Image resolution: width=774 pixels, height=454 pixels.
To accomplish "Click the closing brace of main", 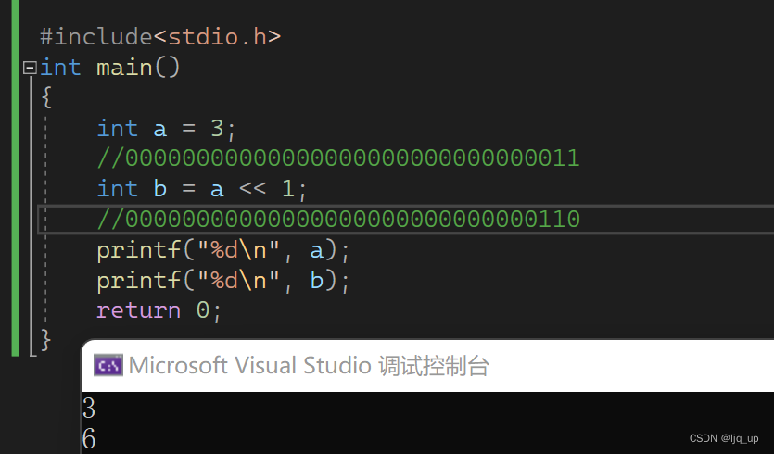I will coord(46,340).
